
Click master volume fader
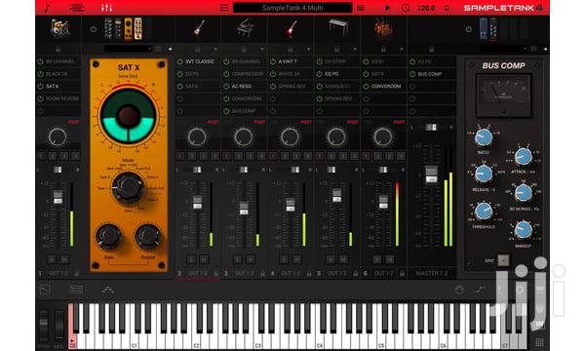[x=431, y=175]
